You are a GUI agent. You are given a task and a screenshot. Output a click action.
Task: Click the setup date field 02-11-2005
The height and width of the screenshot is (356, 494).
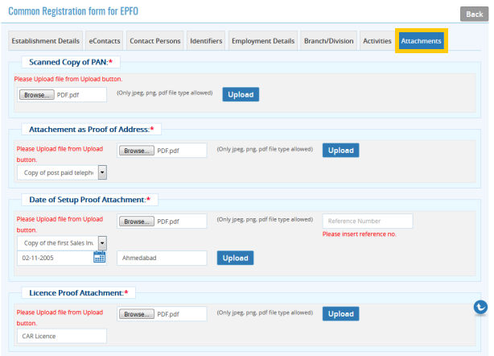(x=54, y=258)
